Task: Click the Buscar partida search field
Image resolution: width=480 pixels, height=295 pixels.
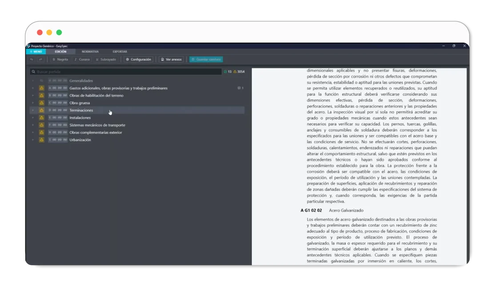Action: click(125, 71)
